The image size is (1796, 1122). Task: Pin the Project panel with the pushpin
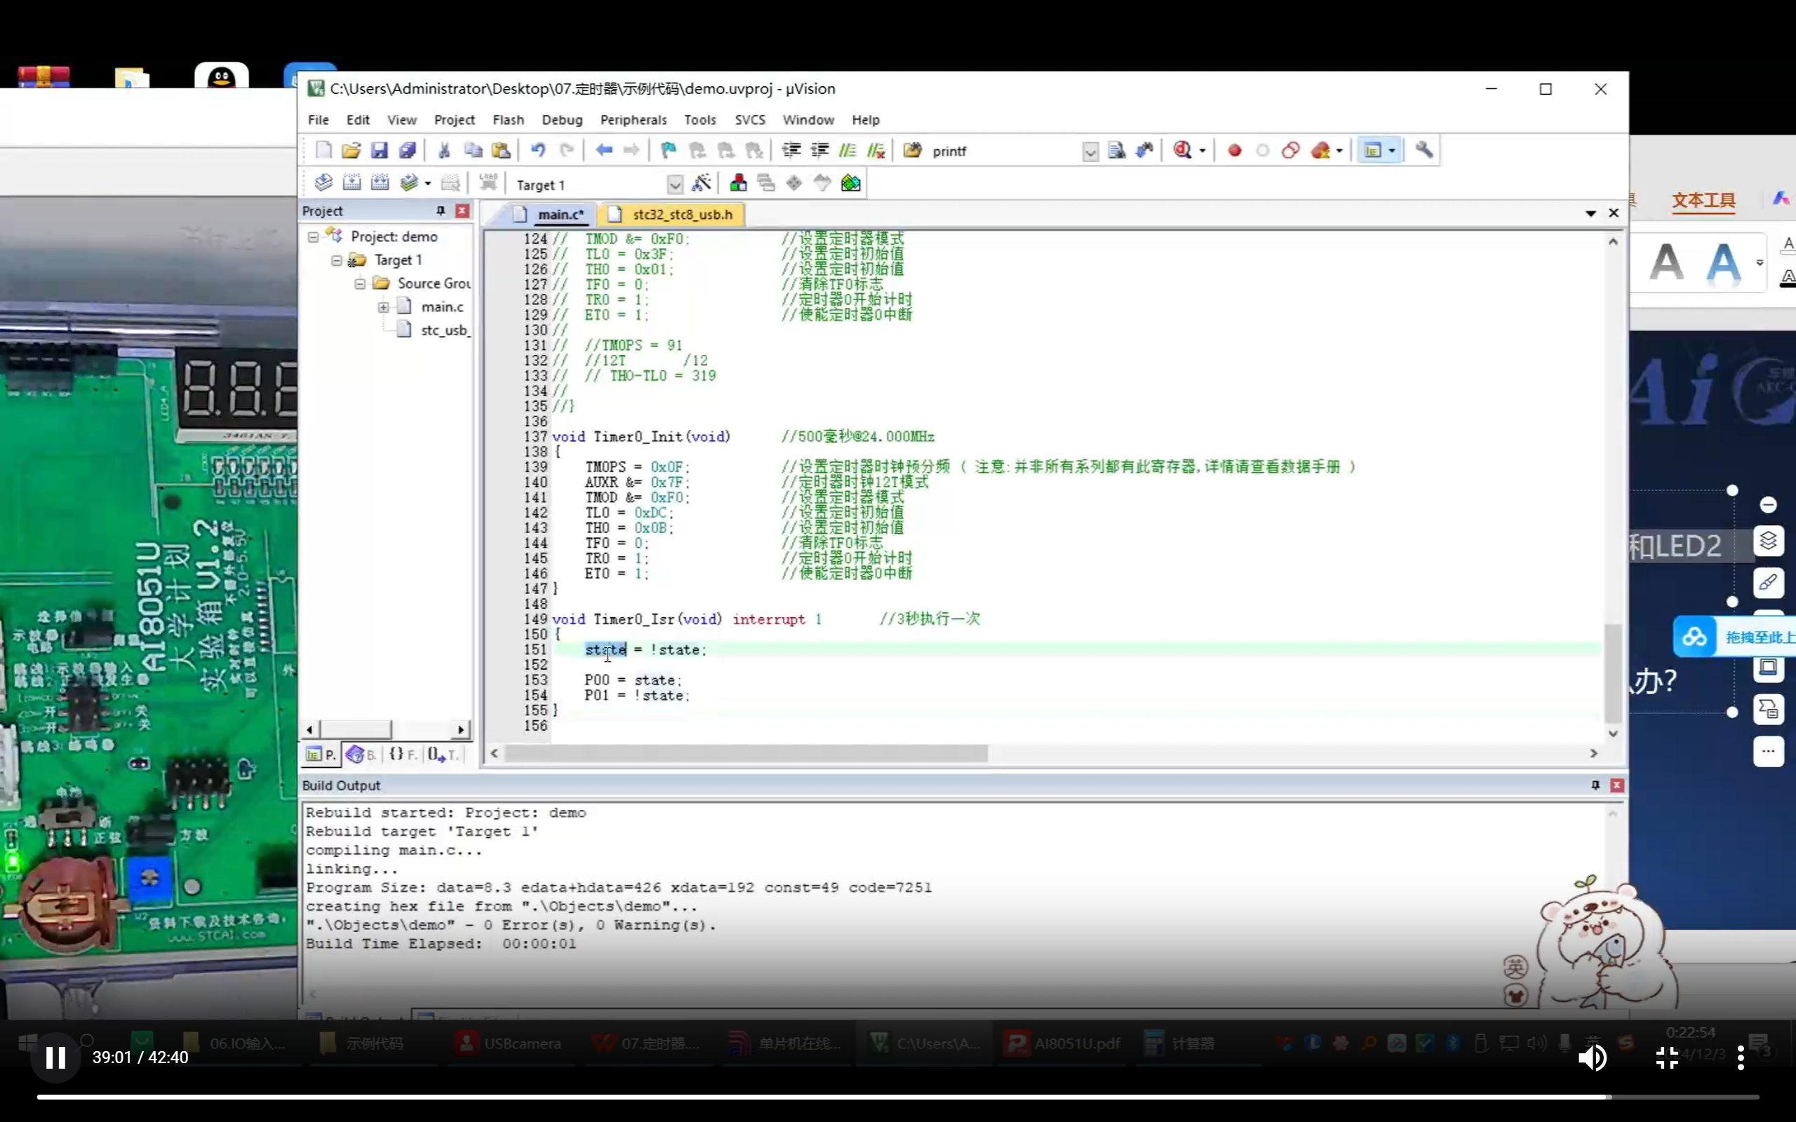pos(440,211)
